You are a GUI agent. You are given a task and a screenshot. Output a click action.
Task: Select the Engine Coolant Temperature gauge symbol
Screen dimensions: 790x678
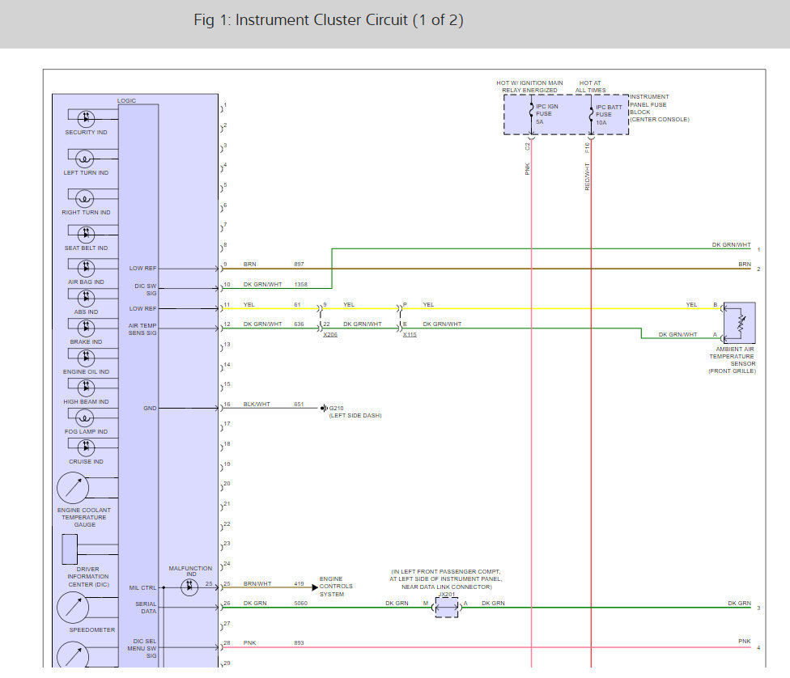(x=73, y=488)
